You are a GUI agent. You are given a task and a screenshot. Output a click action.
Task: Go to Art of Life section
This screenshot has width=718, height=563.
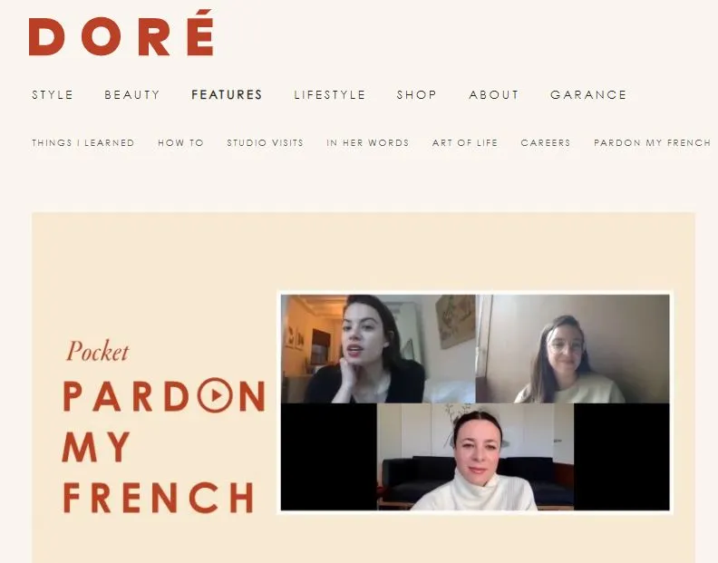click(465, 143)
